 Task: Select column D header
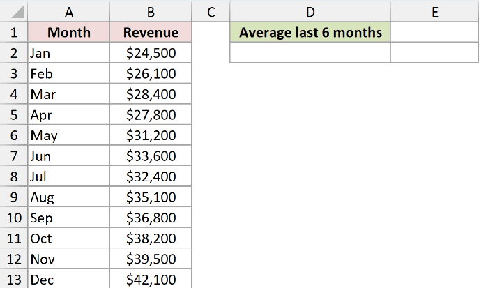[310, 12]
